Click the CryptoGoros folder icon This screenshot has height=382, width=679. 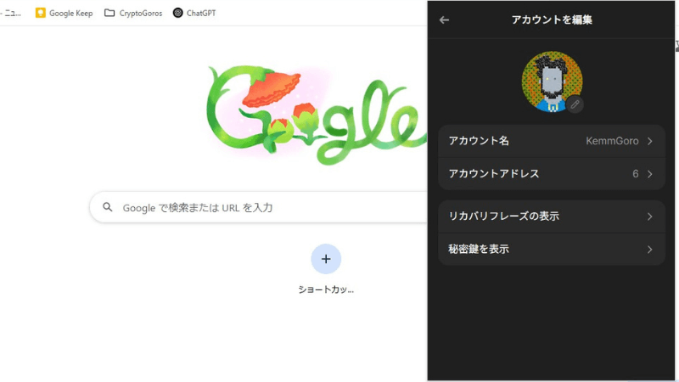point(109,13)
